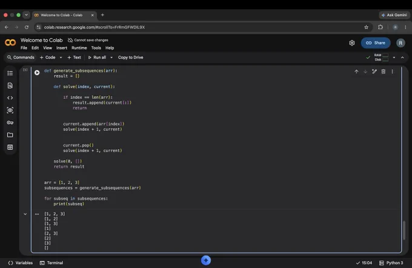Open the File menu

click(24, 48)
